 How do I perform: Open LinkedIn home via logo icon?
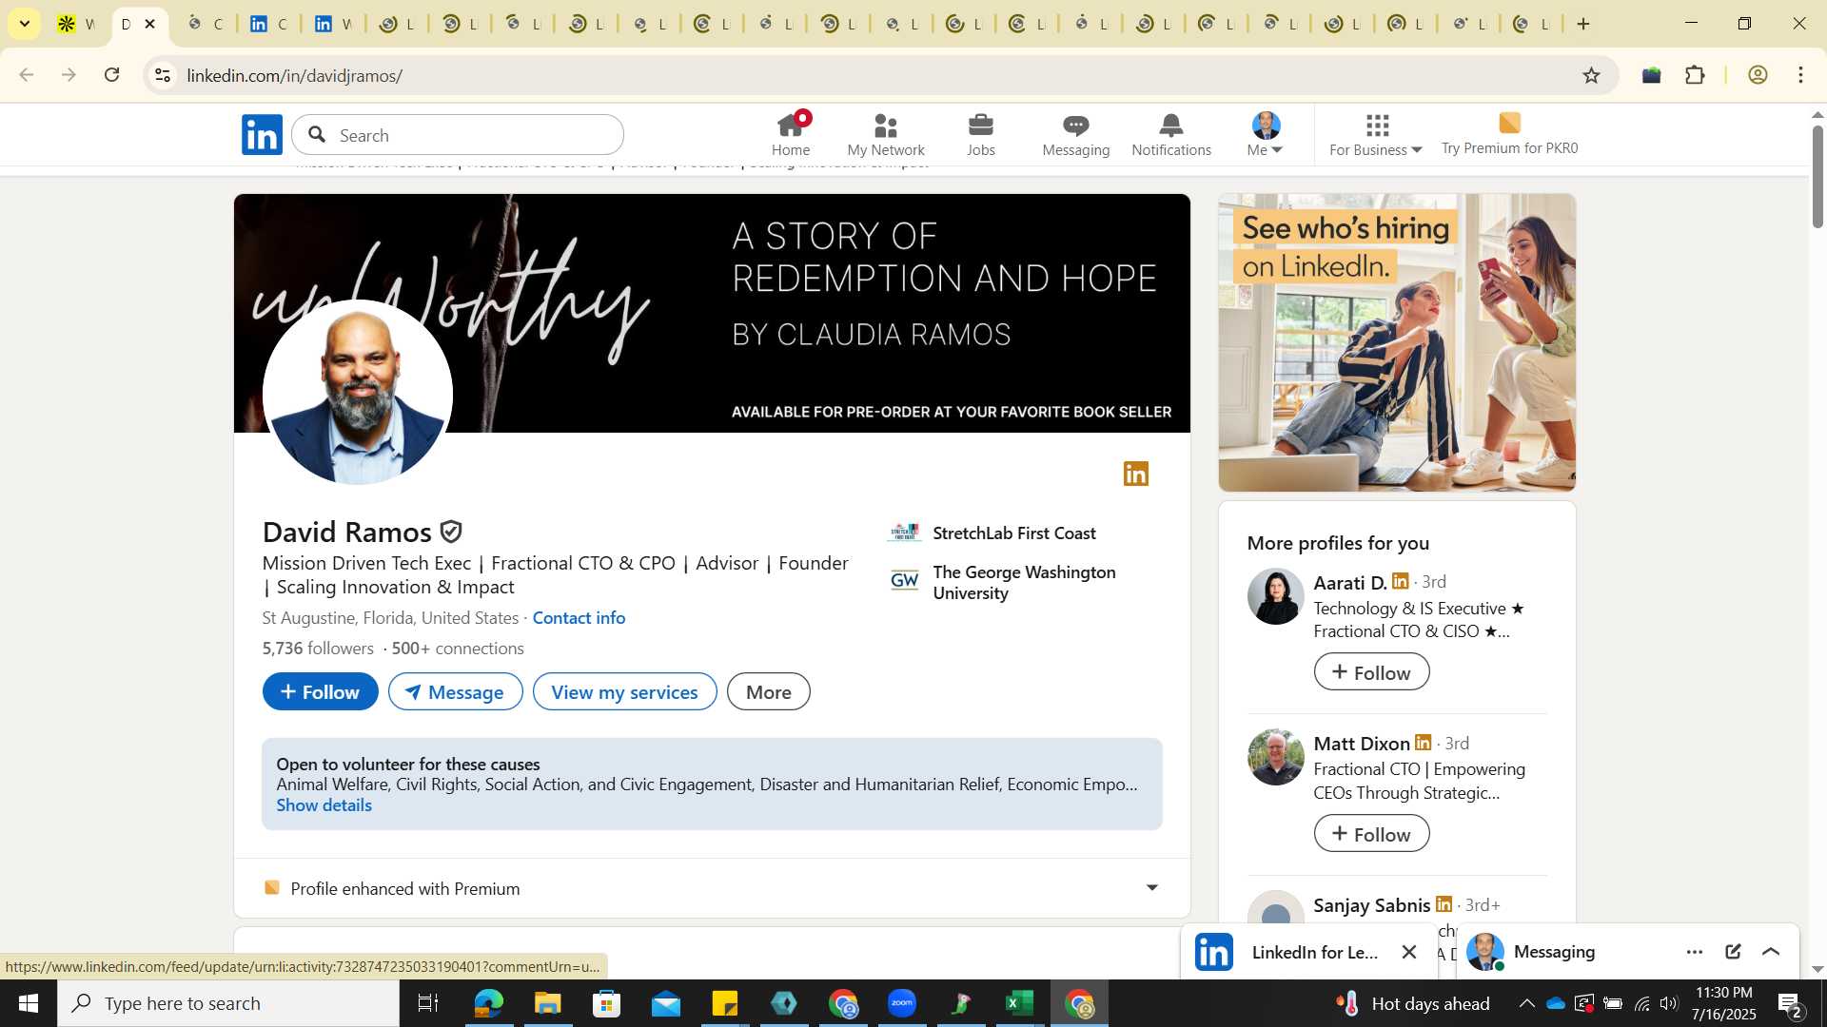click(262, 135)
